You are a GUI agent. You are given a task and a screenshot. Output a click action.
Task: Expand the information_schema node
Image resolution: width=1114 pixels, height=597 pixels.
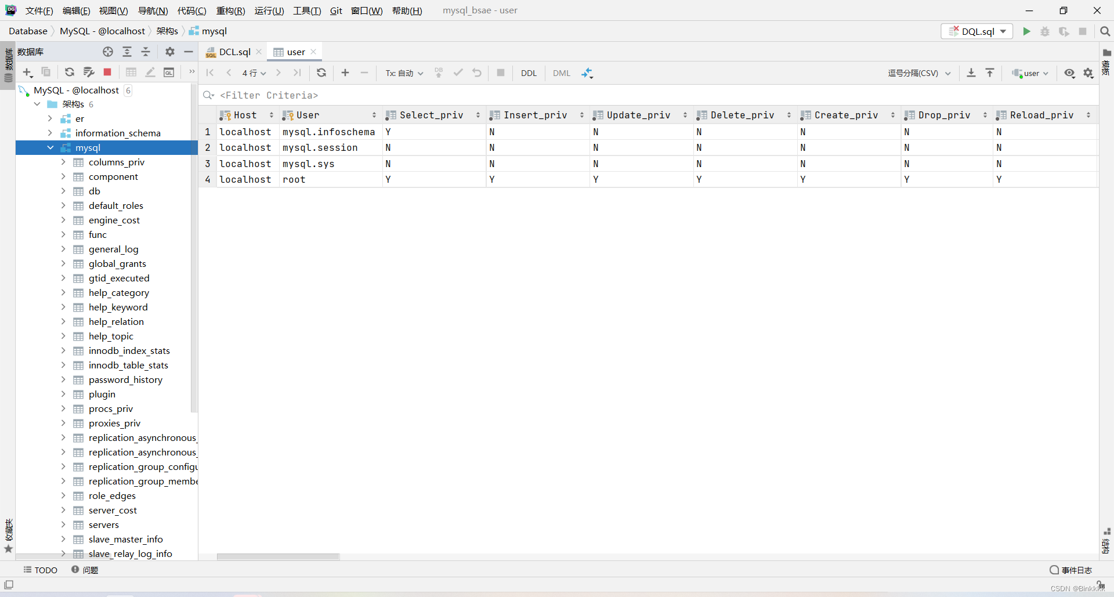point(50,133)
